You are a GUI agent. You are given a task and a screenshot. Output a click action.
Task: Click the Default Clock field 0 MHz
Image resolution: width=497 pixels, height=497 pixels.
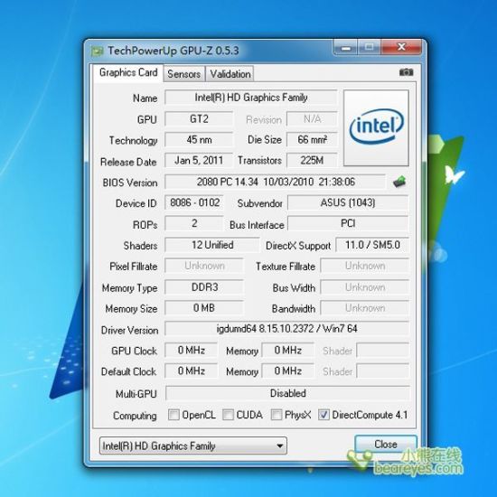(x=192, y=371)
